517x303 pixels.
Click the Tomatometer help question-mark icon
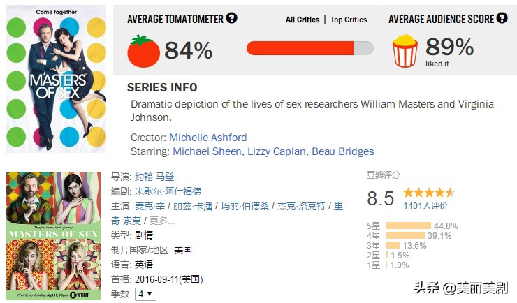pos(231,17)
